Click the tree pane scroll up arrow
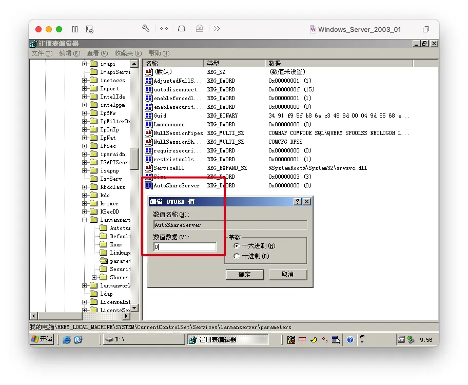468x385 pixels. pos(134,64)
